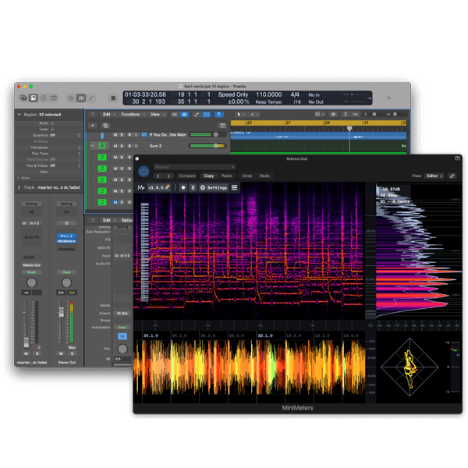Click the duplicate track button

105,126
